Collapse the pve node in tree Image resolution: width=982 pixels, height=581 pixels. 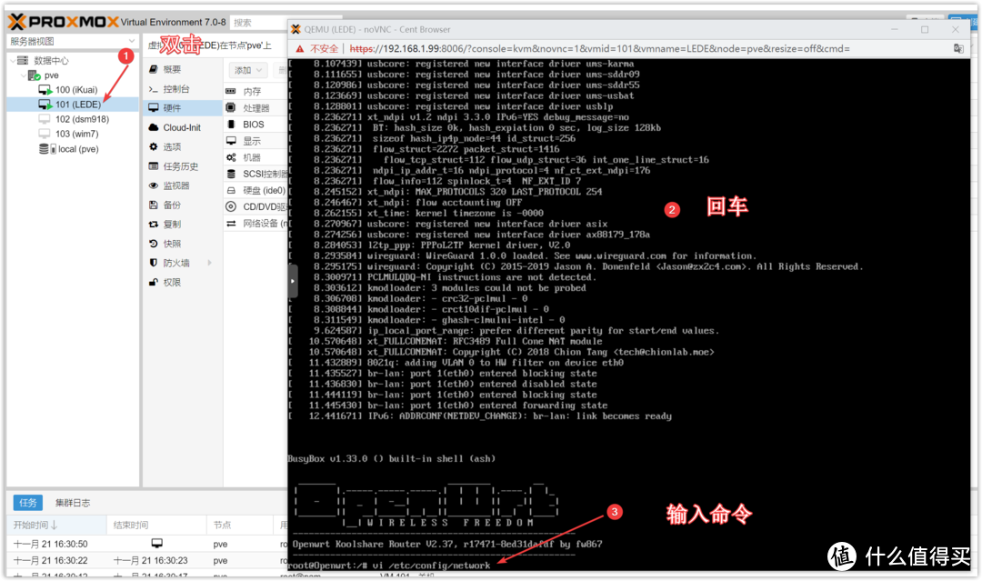coord(23,75)
